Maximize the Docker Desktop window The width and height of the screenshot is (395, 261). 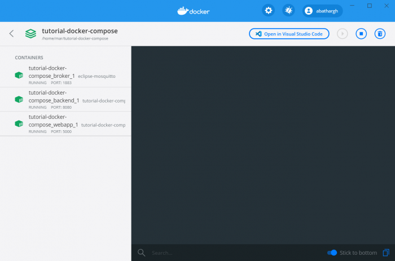[x=370, y=6]
